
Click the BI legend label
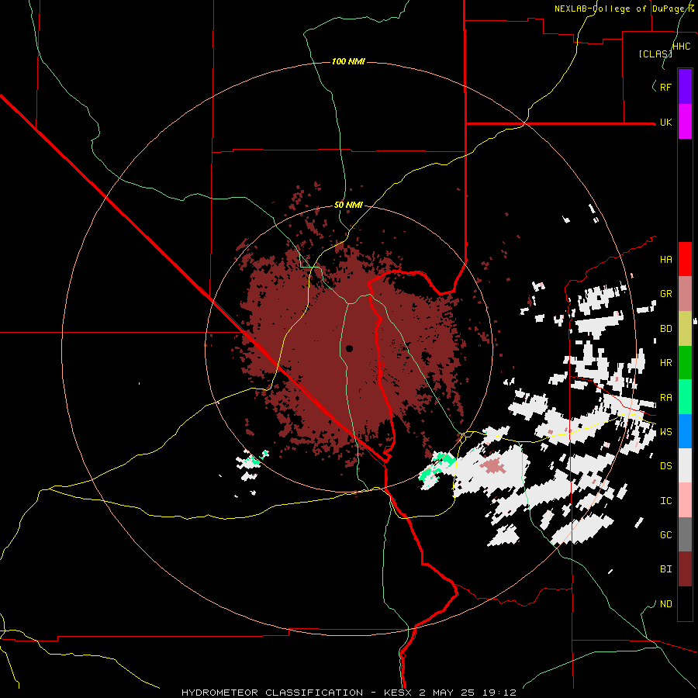(665, 569)
